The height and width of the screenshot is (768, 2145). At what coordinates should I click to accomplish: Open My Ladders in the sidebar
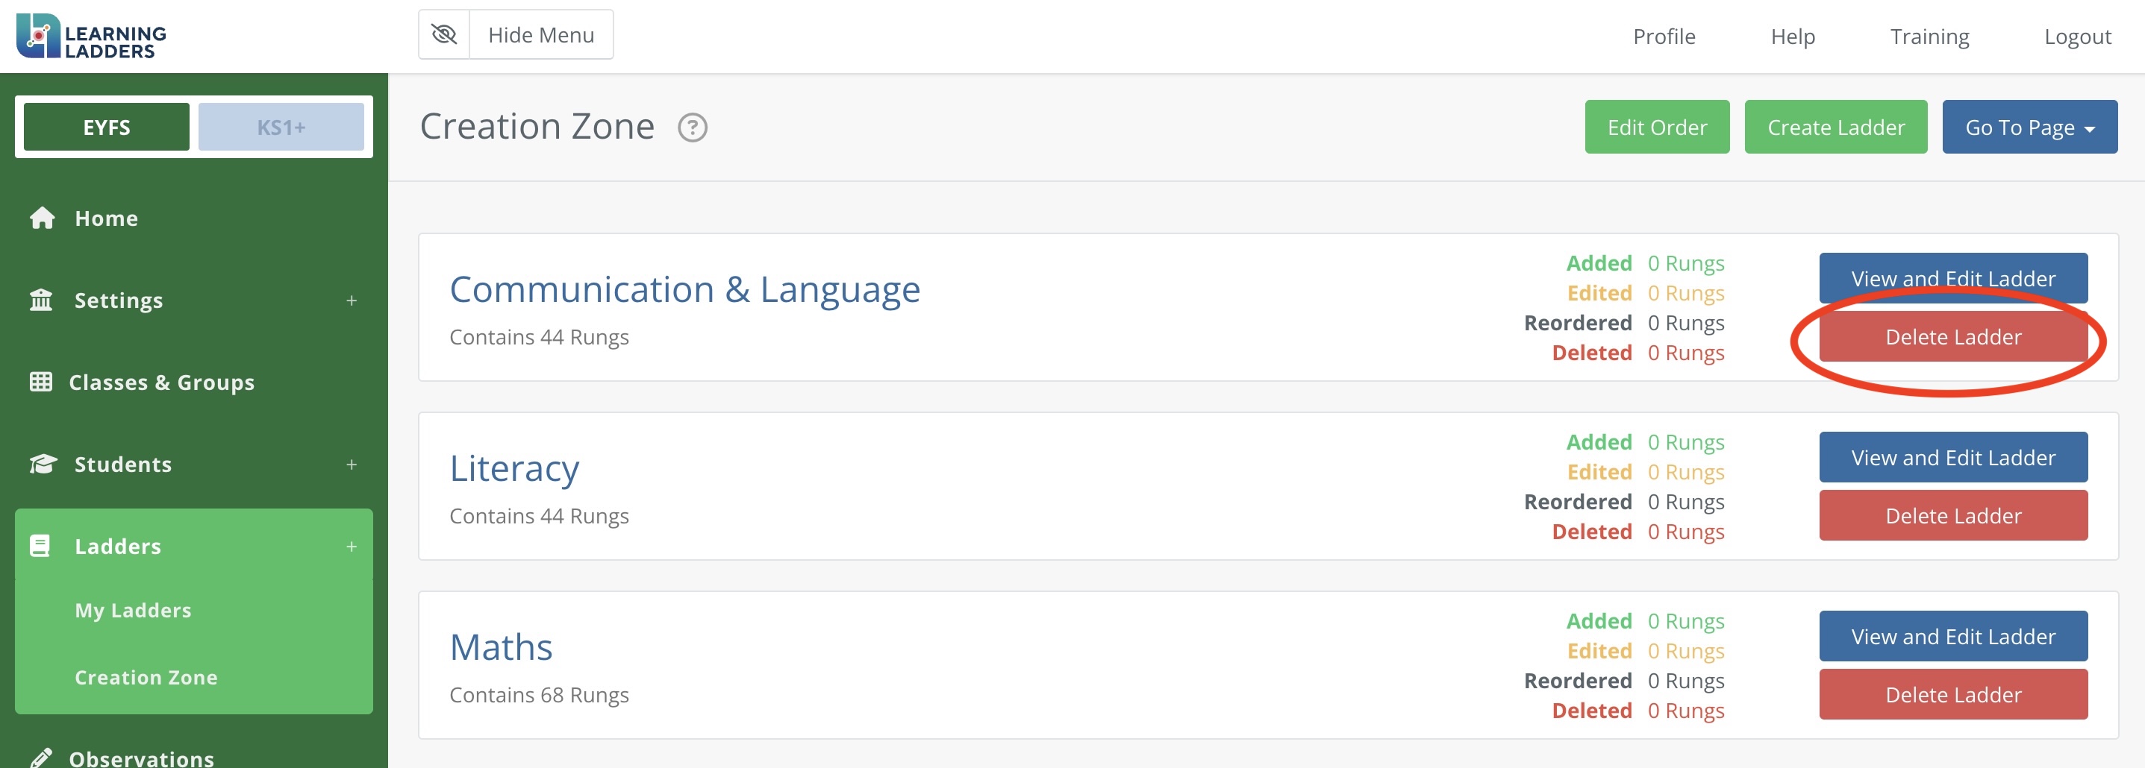coord(134,610)
